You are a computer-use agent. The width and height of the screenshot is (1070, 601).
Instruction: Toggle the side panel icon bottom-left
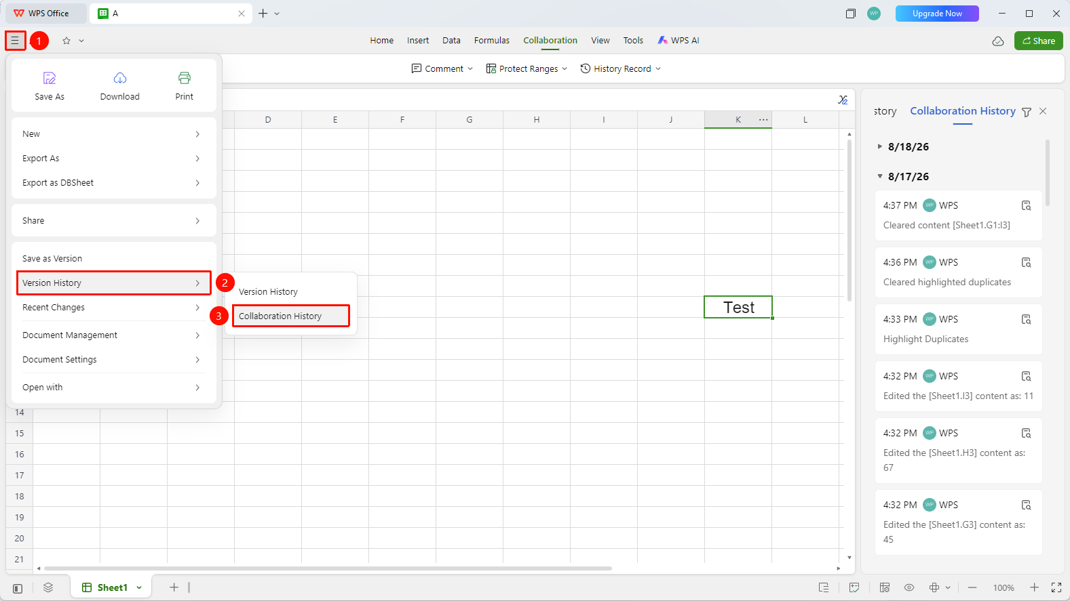click(x=18, y=588)
